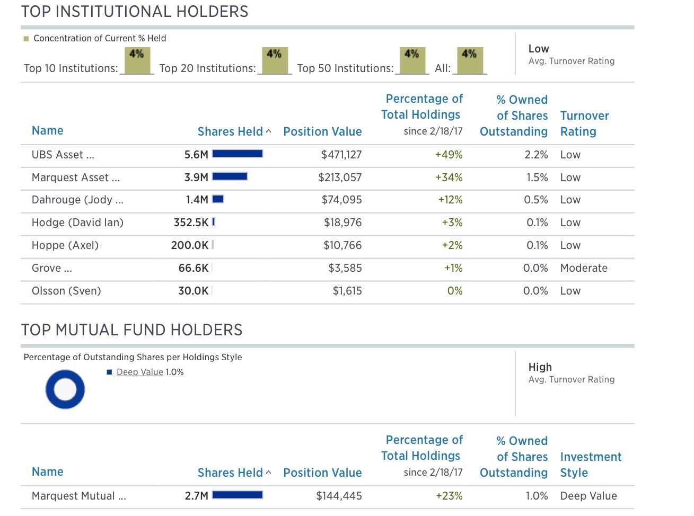Sort institutional holders by Turnover Rating

(584, 123)
